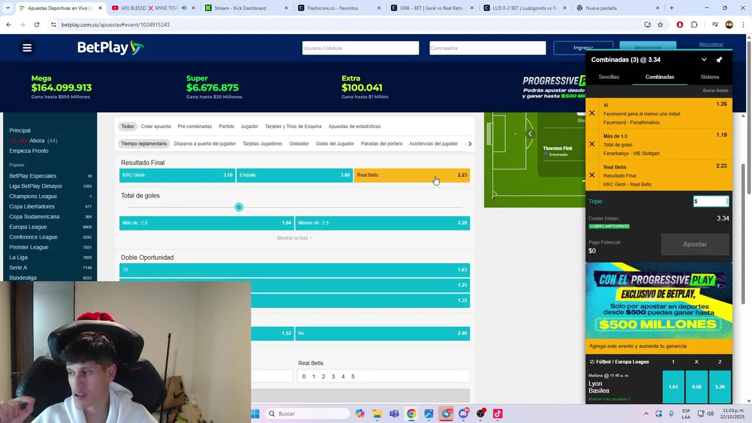Go back in browser history
Screen dimensions: 752x423
[8, 25]
